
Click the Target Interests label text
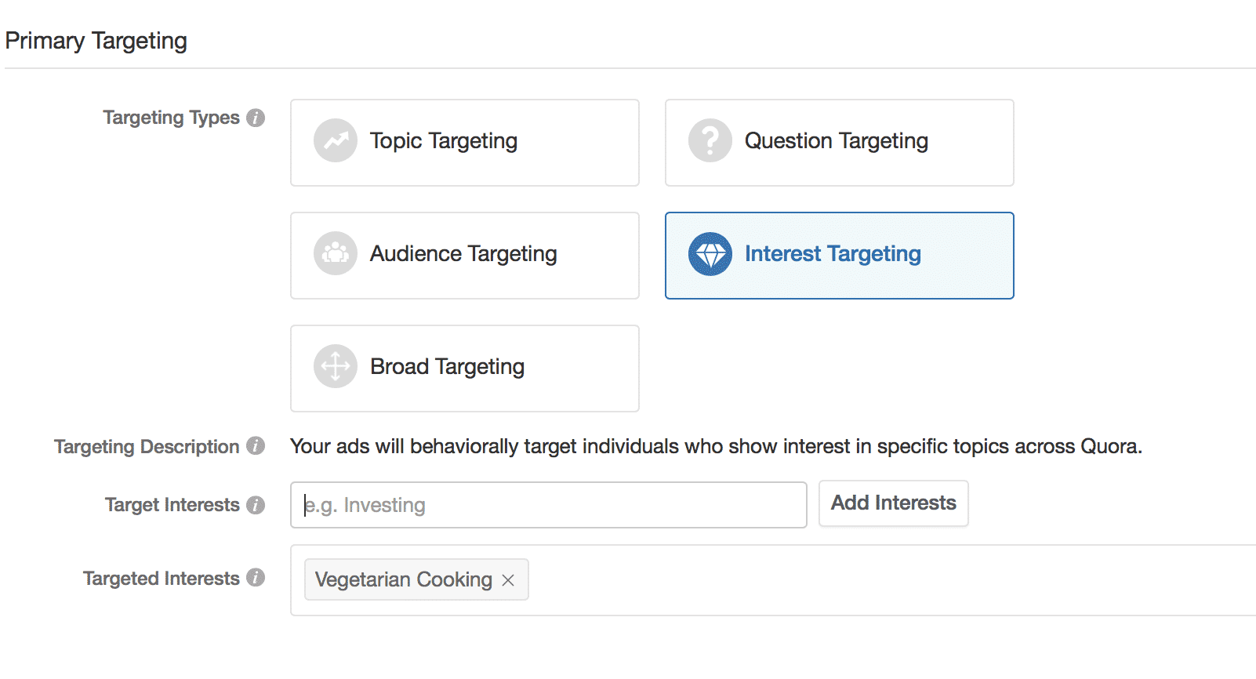[172, 505]
